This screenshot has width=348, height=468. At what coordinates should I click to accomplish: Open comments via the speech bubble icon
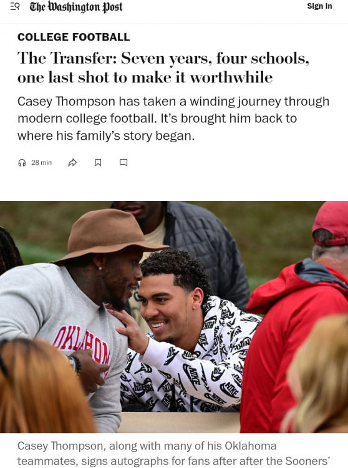coord(123,163)
